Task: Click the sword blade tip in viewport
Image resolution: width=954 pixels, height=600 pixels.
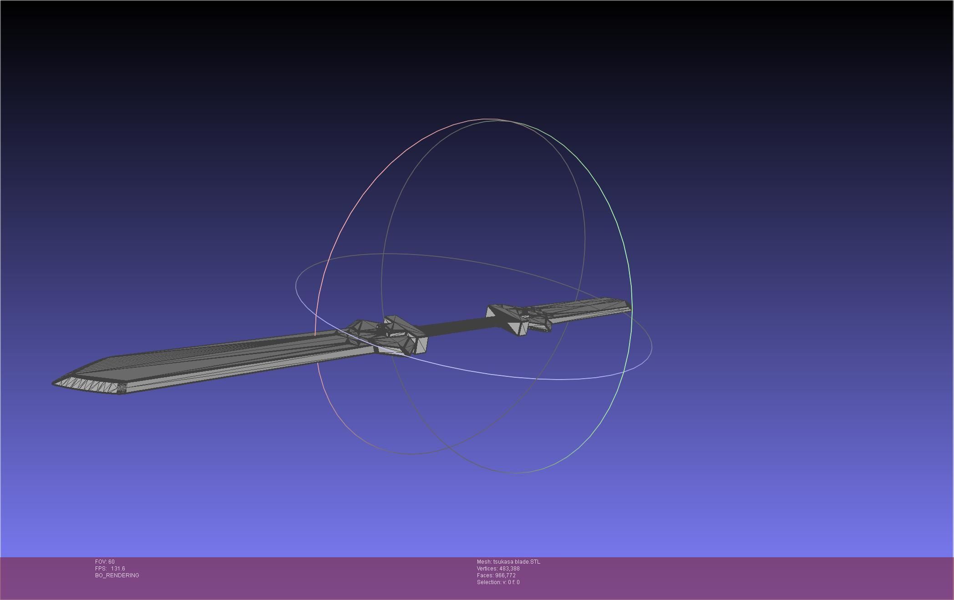Action: click(x=55, y=383)
